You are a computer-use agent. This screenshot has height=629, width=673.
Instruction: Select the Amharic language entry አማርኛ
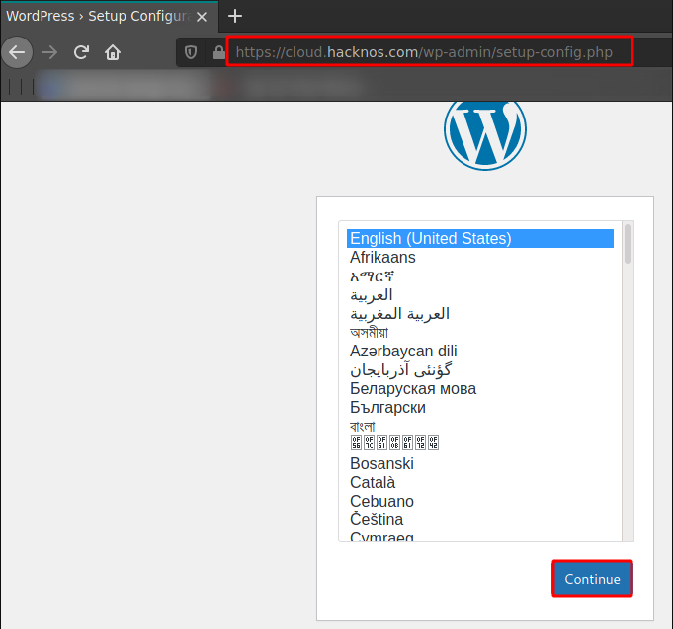(480, 276)
